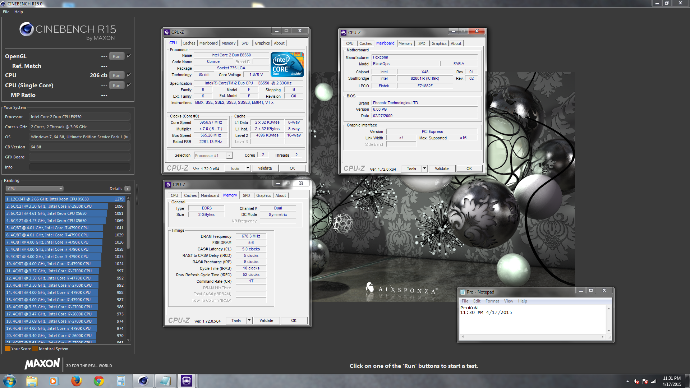The height and width of the screenshot is (388, 690).
Task: Click the GFX Board field
Action: point(80,157)
